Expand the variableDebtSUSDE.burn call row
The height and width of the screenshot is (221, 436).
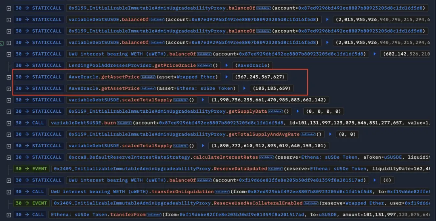(9, 123)
